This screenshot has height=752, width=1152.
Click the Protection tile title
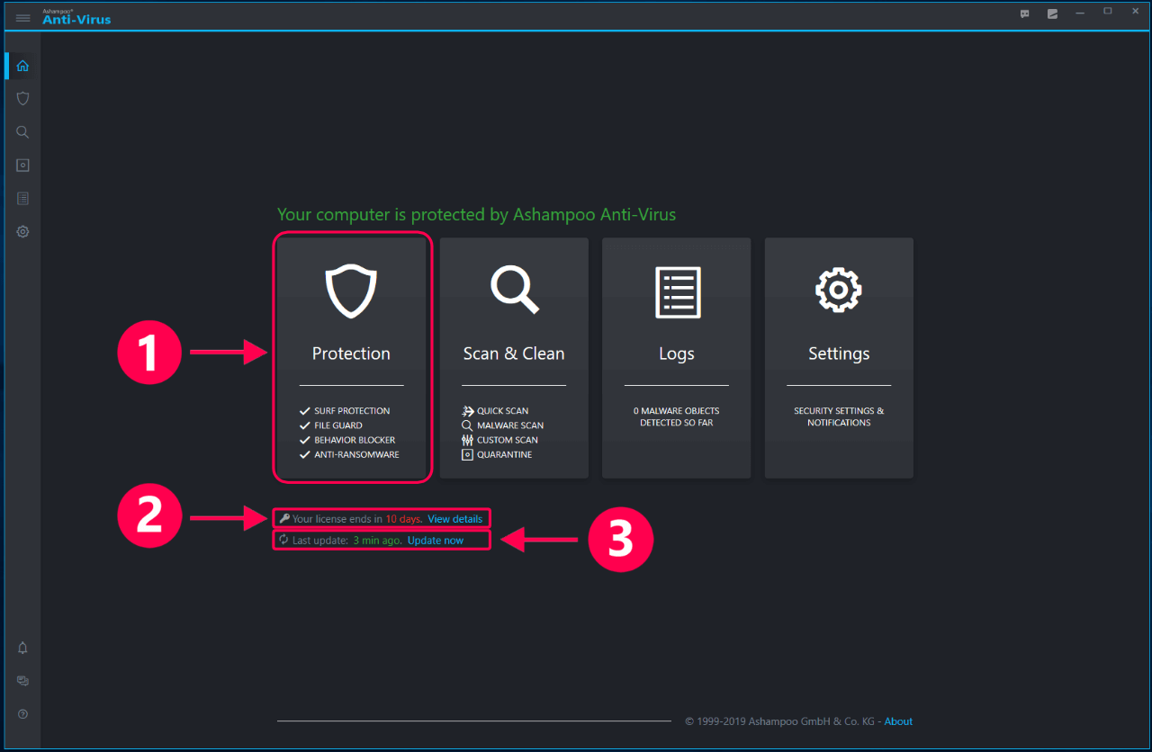tap(351, 354)
